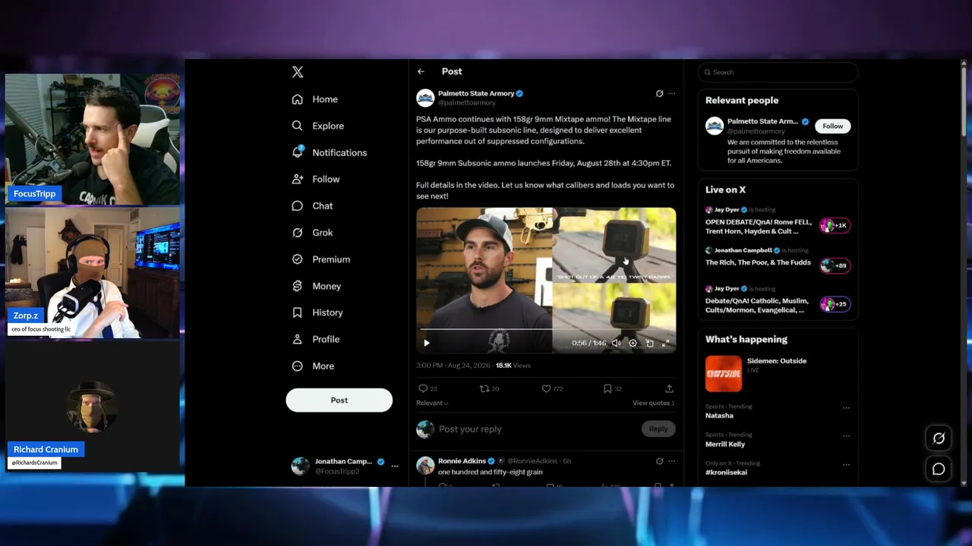Click the Palmetto State Armory author name

coord(476,93)
